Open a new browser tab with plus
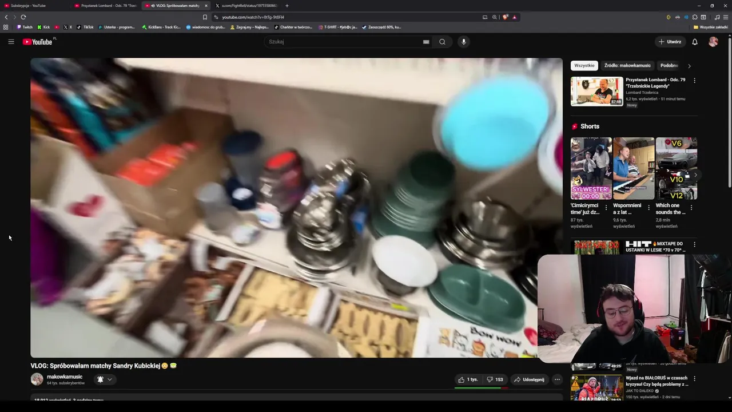Viewport: 732px width, 412px height. pos(287,6)
